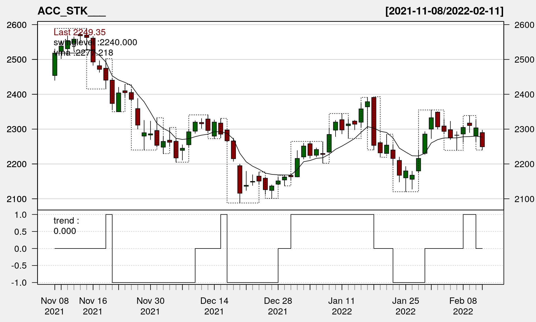Click the Nov 08 2021 date label

55,306
